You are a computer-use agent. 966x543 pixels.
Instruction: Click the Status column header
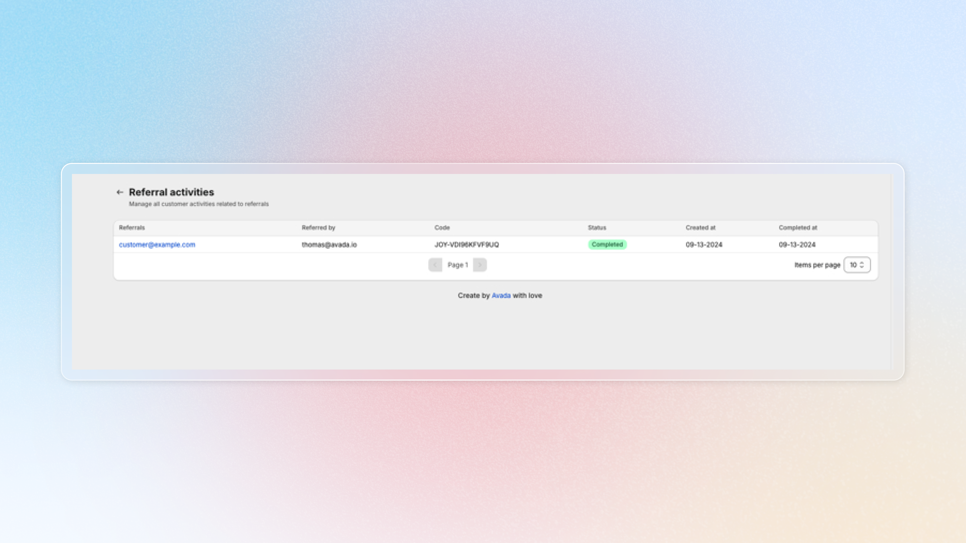pos(597,228)
